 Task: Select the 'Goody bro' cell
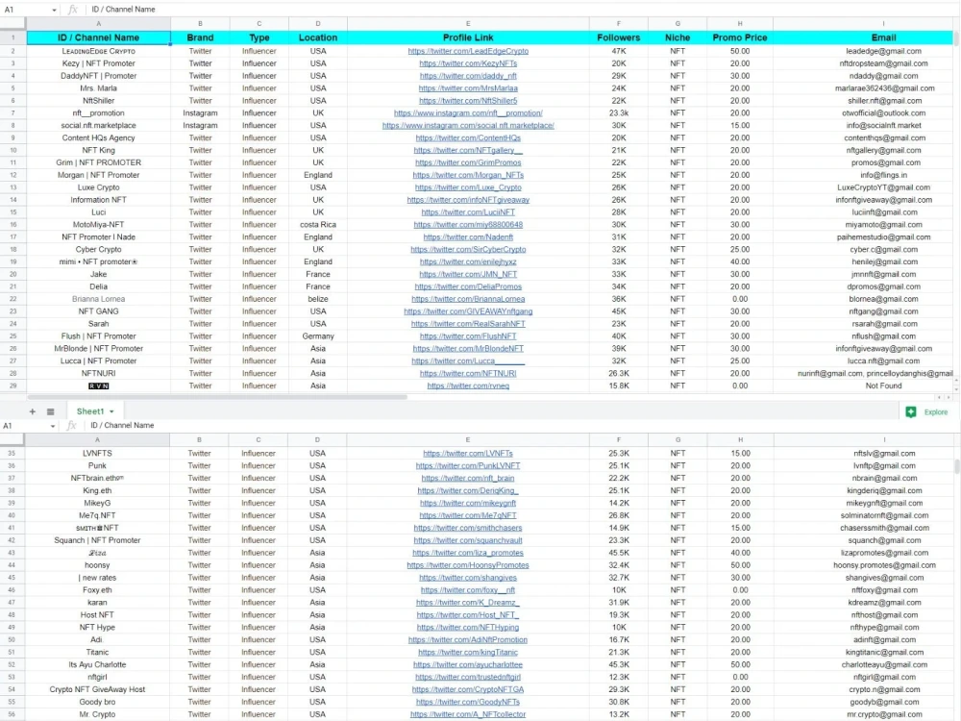[x=97, y=702]
